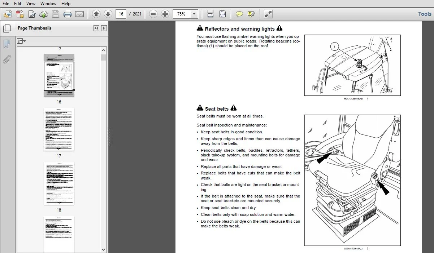434x253 pixels.
Task: Click the rotating beacon roof illustration
Action: tap(353, 65)
